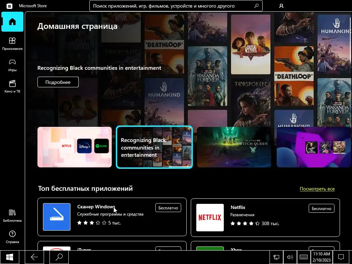Click the Подробнее button
Screen dimensions: 352x264
(x=58, y=82)
